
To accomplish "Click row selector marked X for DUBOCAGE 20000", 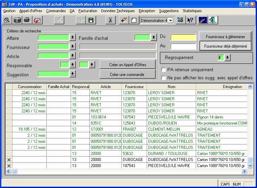I will 9,160.
